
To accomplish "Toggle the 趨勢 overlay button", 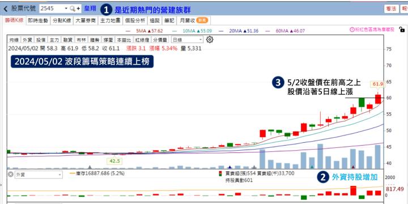I will (95, 40).
